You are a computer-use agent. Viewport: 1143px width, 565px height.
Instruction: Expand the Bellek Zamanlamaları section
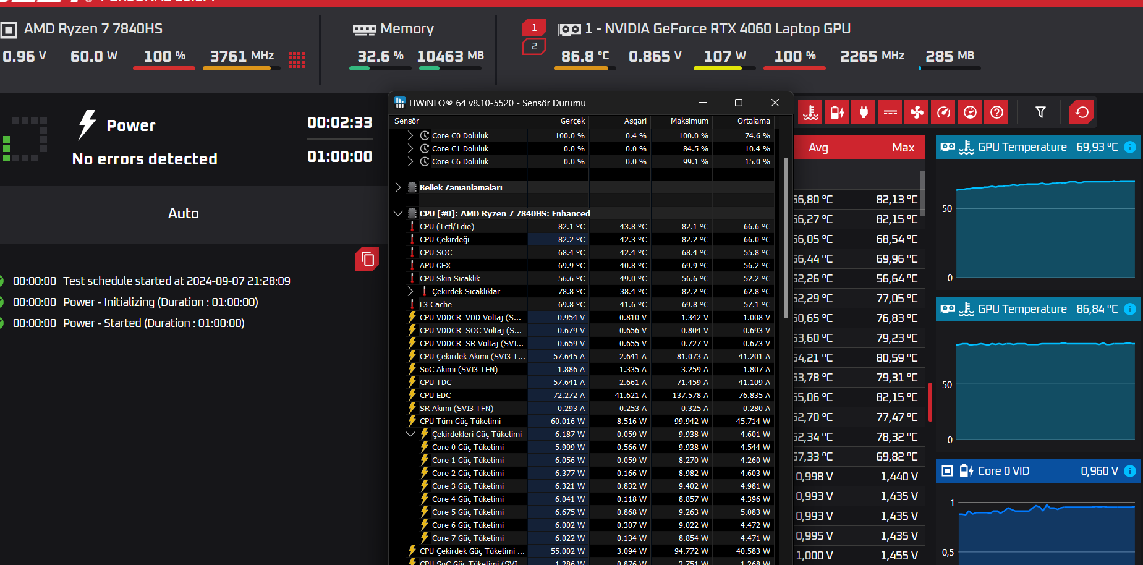[x=398, y=187]
